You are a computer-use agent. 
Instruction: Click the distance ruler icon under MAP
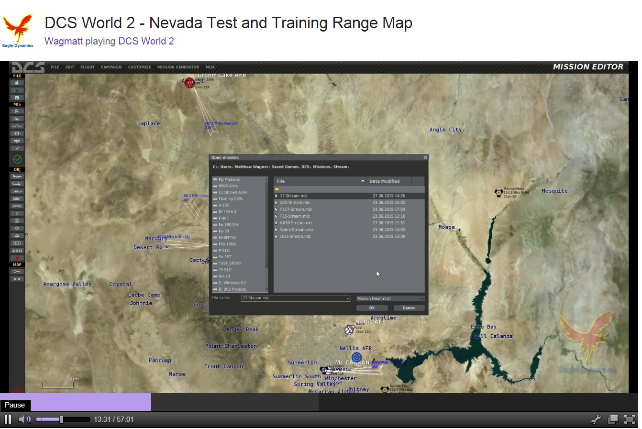[17, 279]
